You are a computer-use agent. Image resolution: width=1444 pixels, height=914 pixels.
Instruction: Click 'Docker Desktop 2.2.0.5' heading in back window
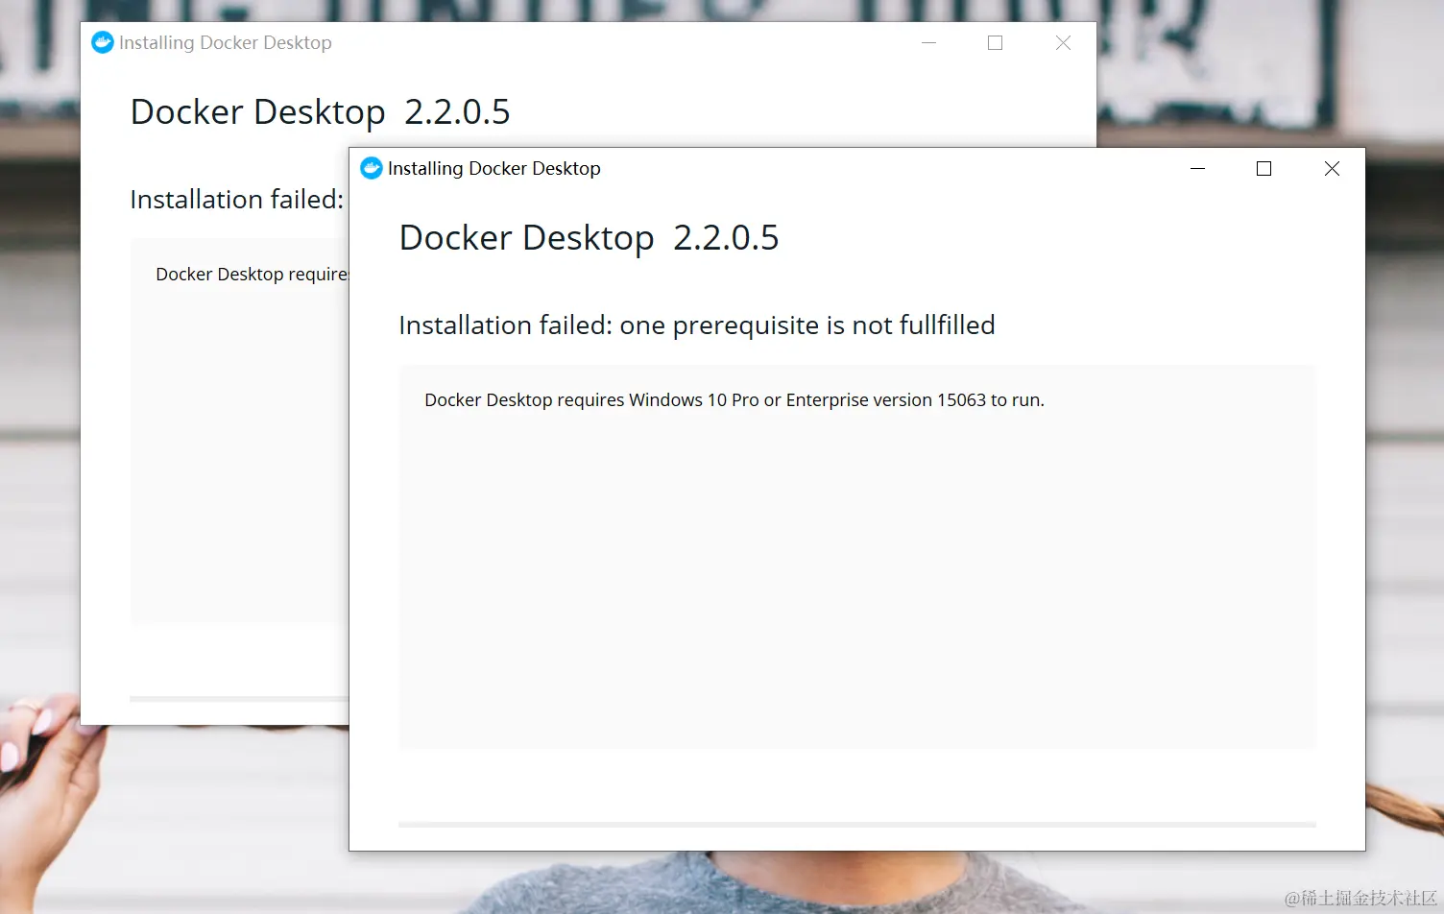(320, 112)
